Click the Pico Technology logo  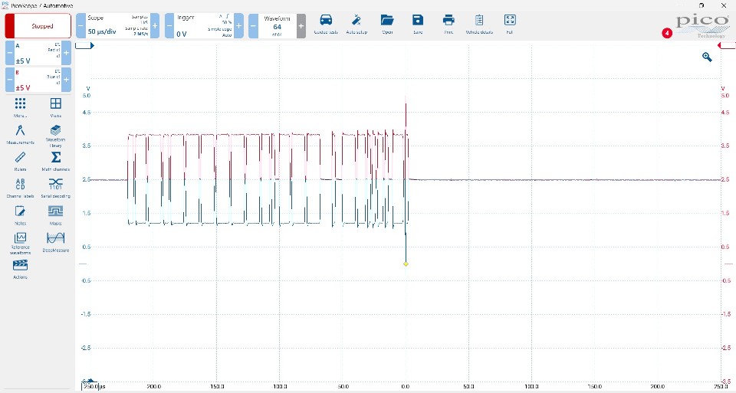pyautogui.click(x=701, y=26)
